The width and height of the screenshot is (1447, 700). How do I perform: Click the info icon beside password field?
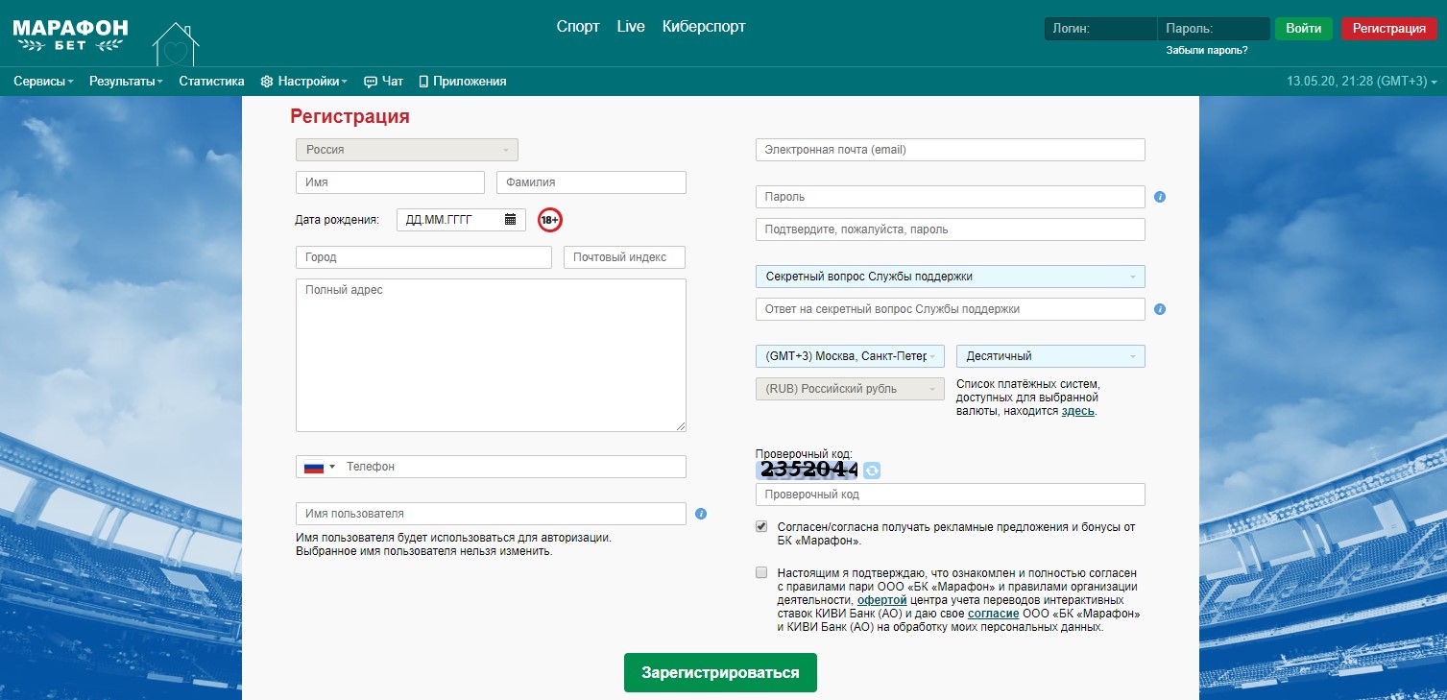(1160, 197)
